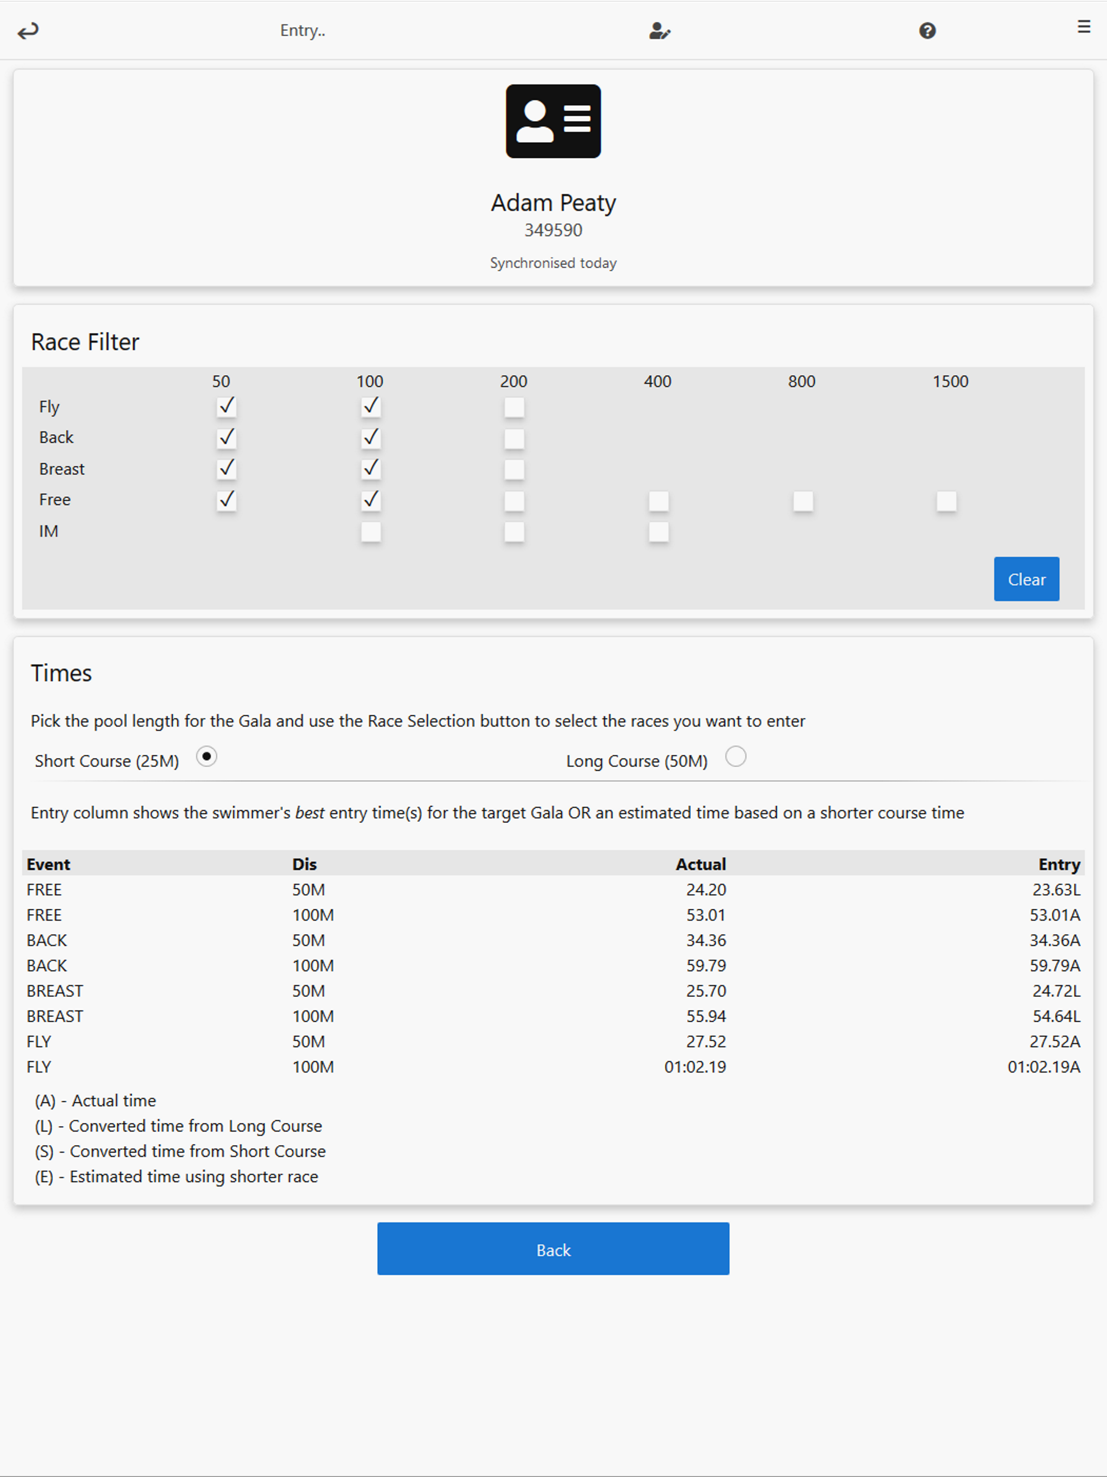This screenshot has width=1107, height=1477.
Task: Click the back arrow icon in header
Action: [28, 31]
